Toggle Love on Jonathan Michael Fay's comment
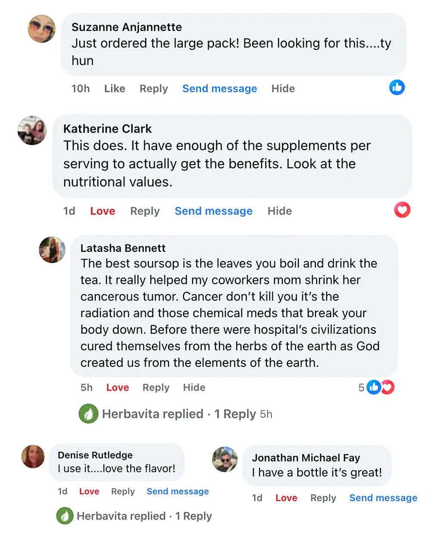 pyautogui.click(x=286, y=498)
